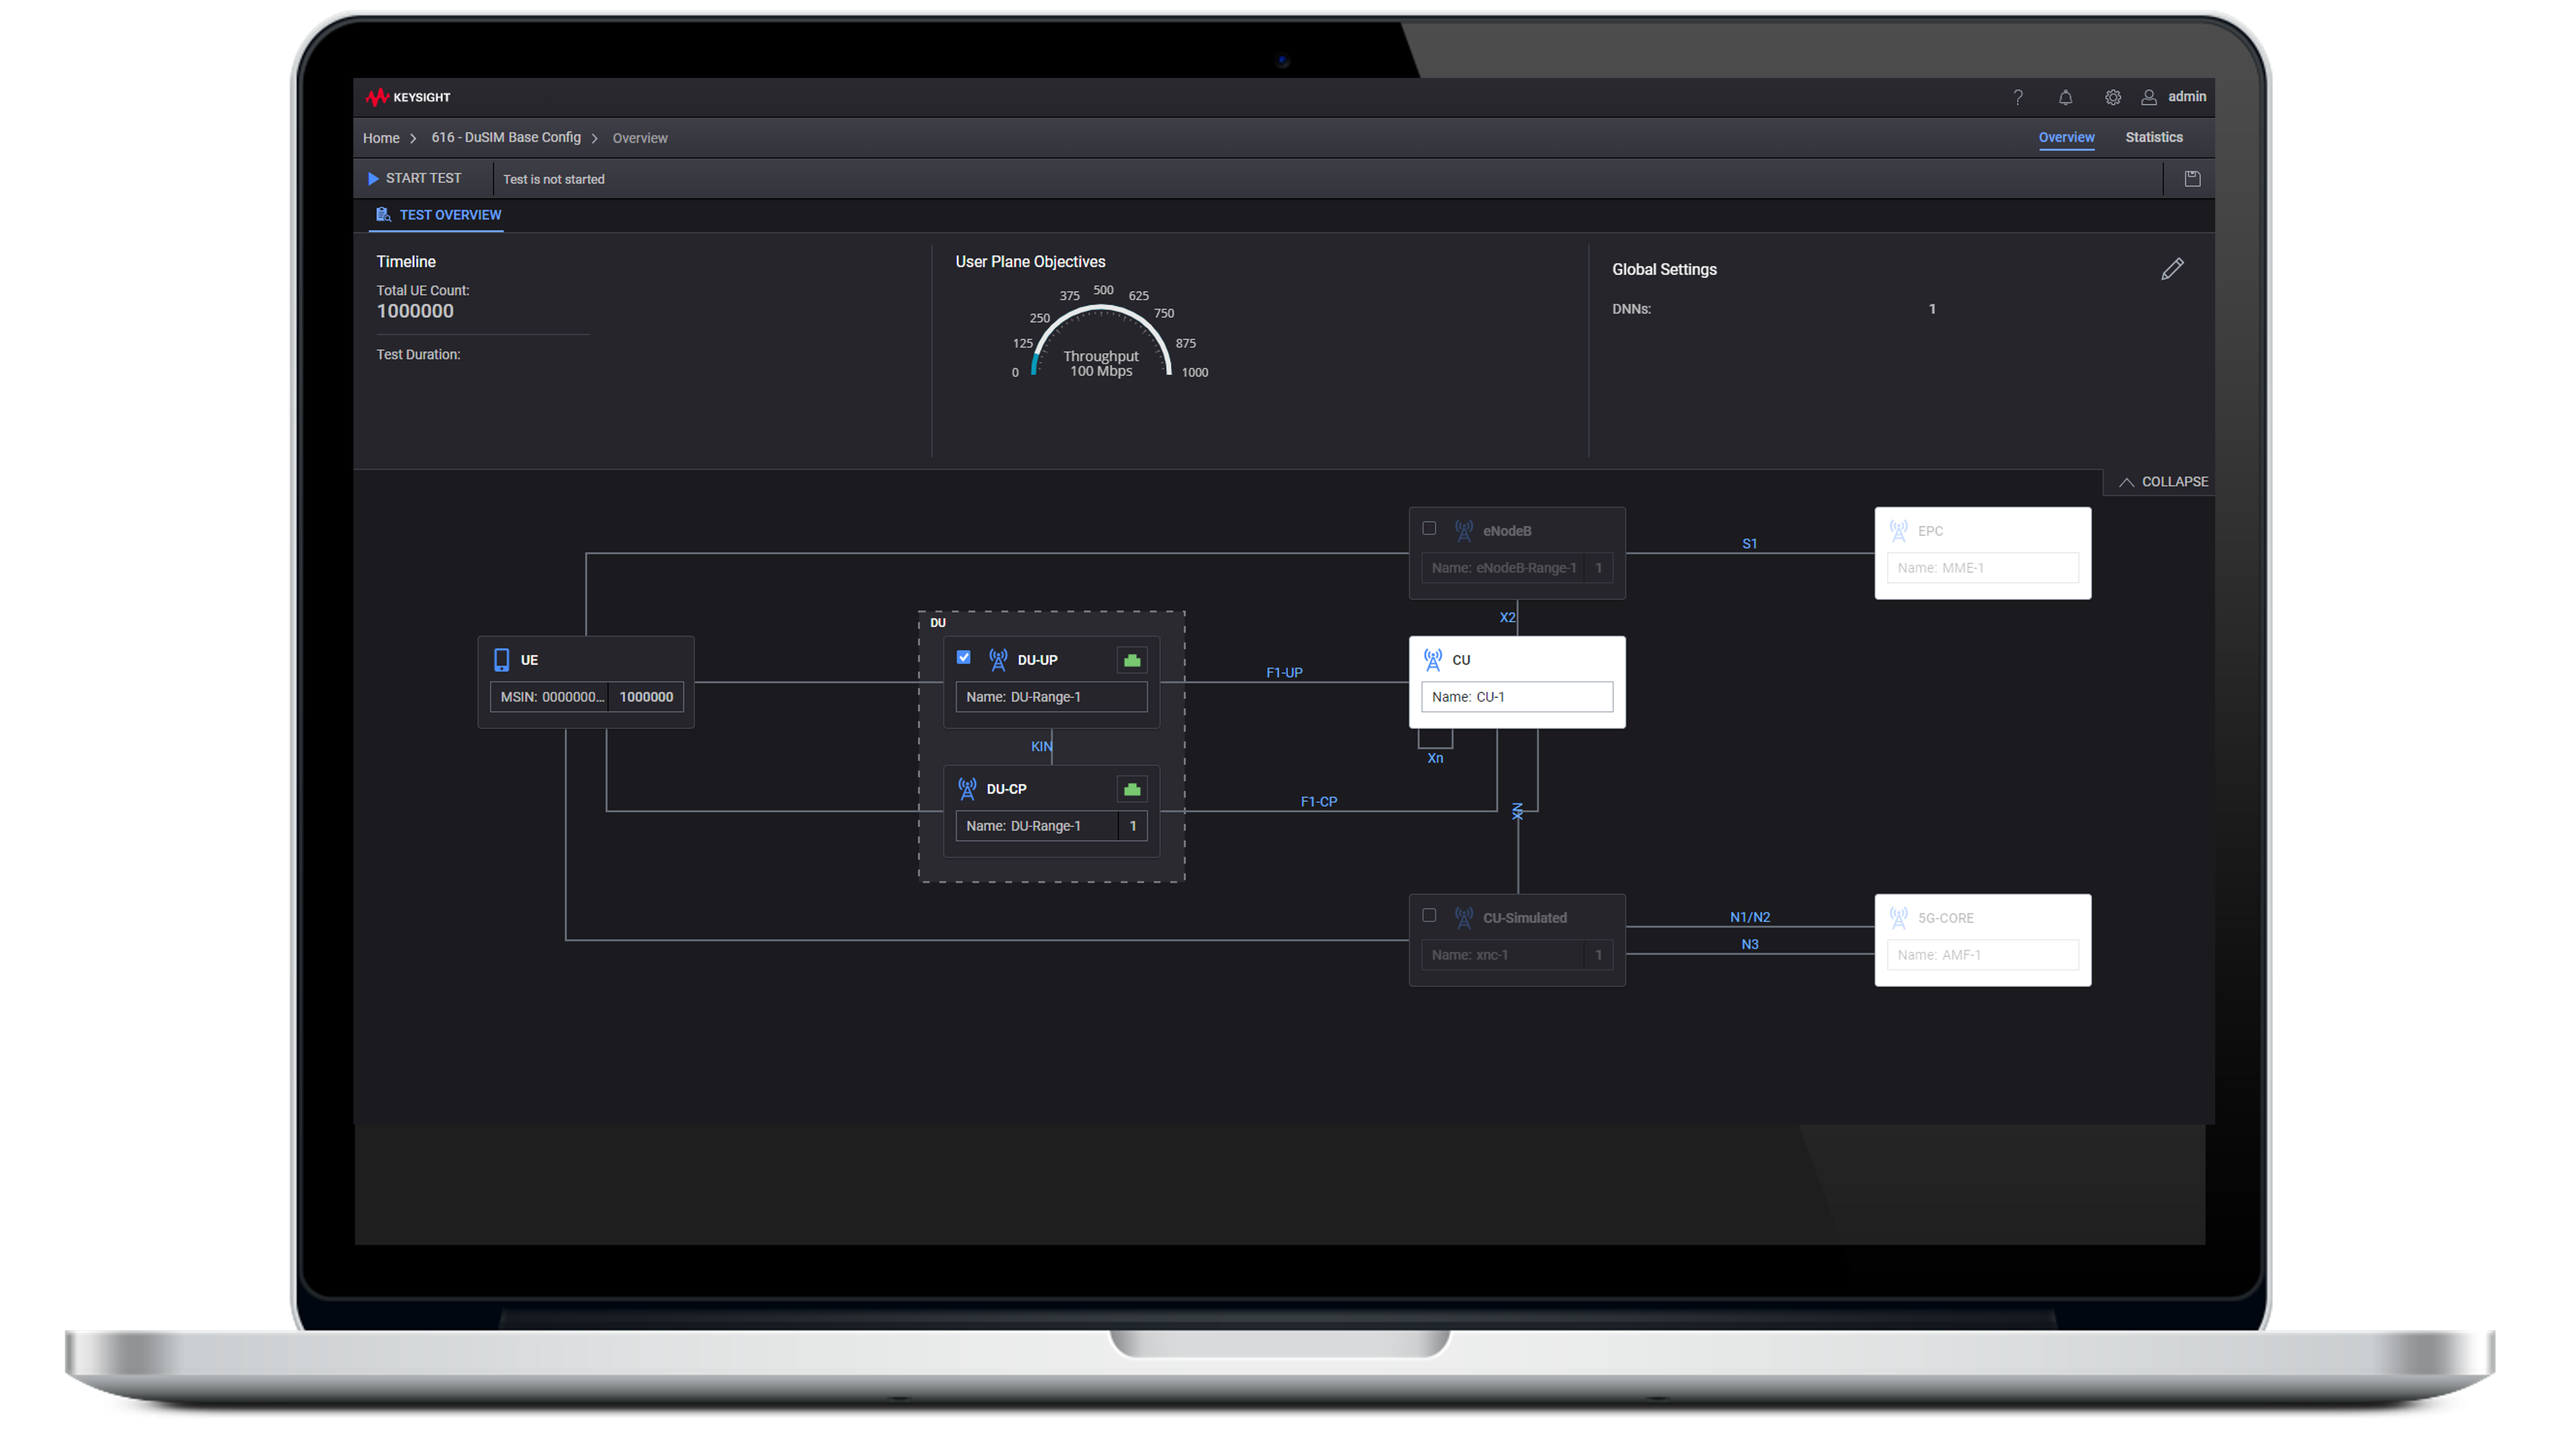
Task: Open 616 - DuSIM Base Config breadcrumb
Action: pos(506,138)
